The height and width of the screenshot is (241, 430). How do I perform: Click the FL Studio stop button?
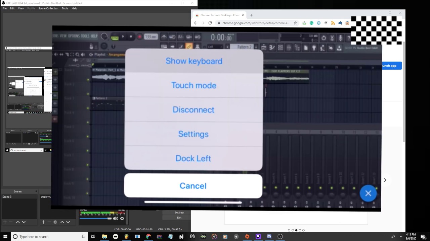pos(131,36)
